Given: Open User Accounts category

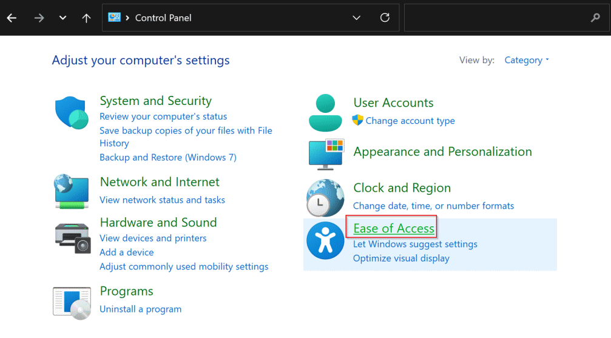Looking at the screenshot, I should [393, 103].
